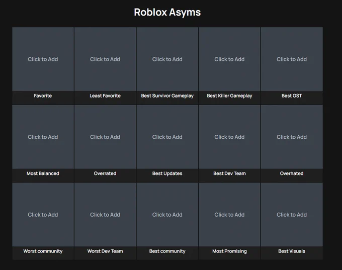Click the Overrated caption label
This screenshot has height=270, width=342.
coord(105,173)
